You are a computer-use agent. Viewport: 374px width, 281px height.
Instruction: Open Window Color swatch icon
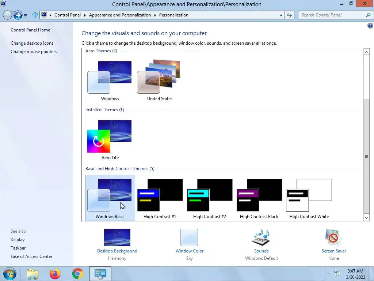point(189,237)
